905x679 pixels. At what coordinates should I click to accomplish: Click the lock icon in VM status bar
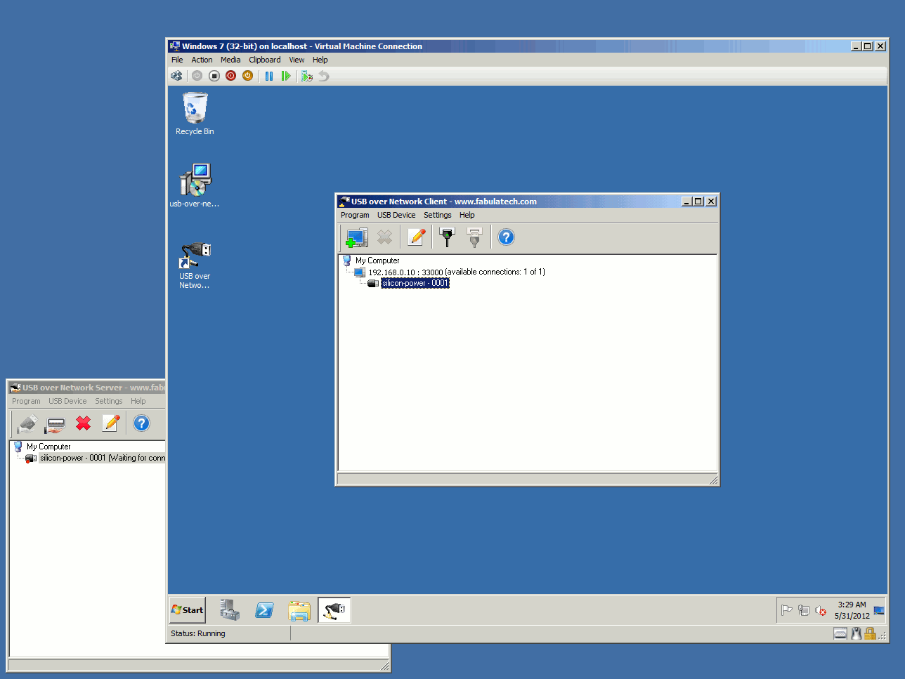870,633
